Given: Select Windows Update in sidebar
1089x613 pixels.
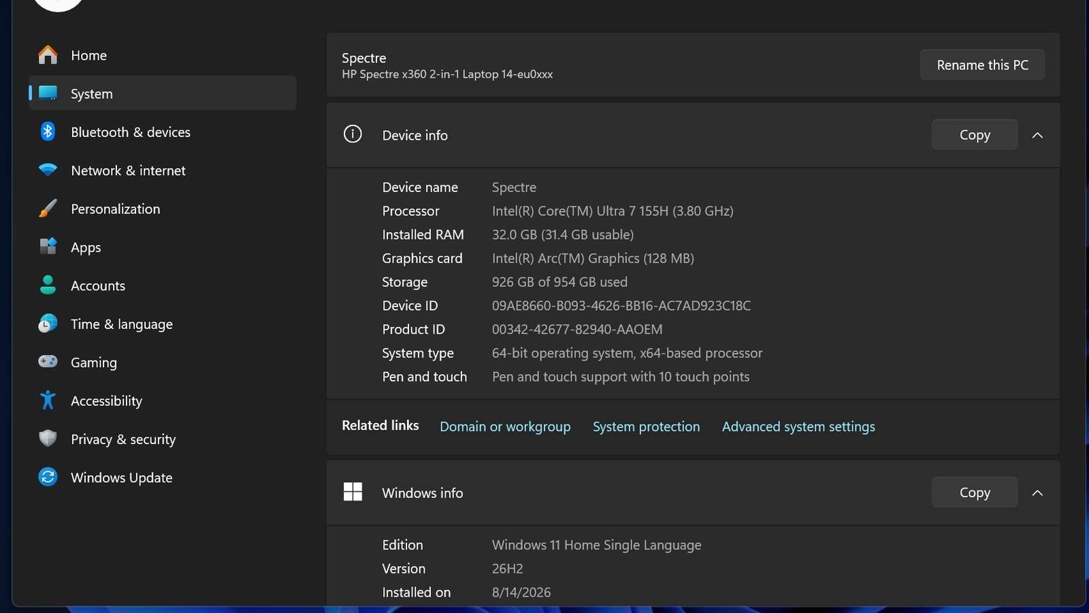Looking at the screenshot, I should point(162,477).
